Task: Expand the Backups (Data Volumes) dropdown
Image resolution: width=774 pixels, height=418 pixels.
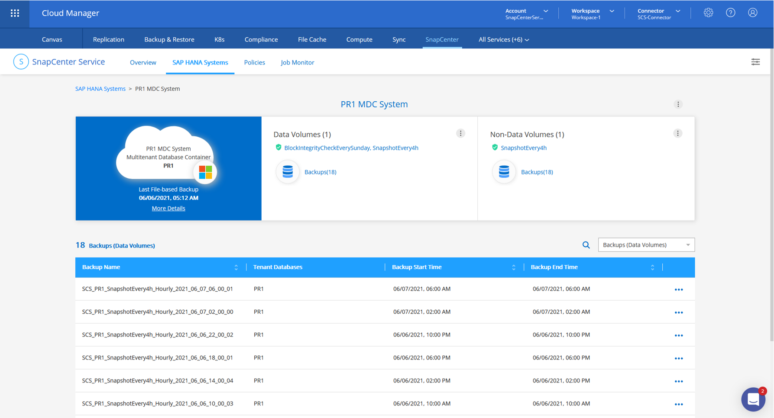Action: click(x=646, y=245)
